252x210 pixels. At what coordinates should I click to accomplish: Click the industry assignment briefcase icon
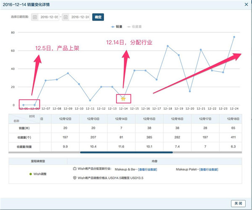tap(74, 169)
